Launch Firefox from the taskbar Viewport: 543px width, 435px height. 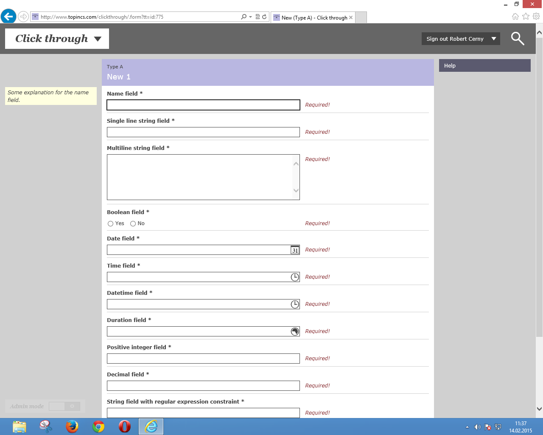pos(72,426)
